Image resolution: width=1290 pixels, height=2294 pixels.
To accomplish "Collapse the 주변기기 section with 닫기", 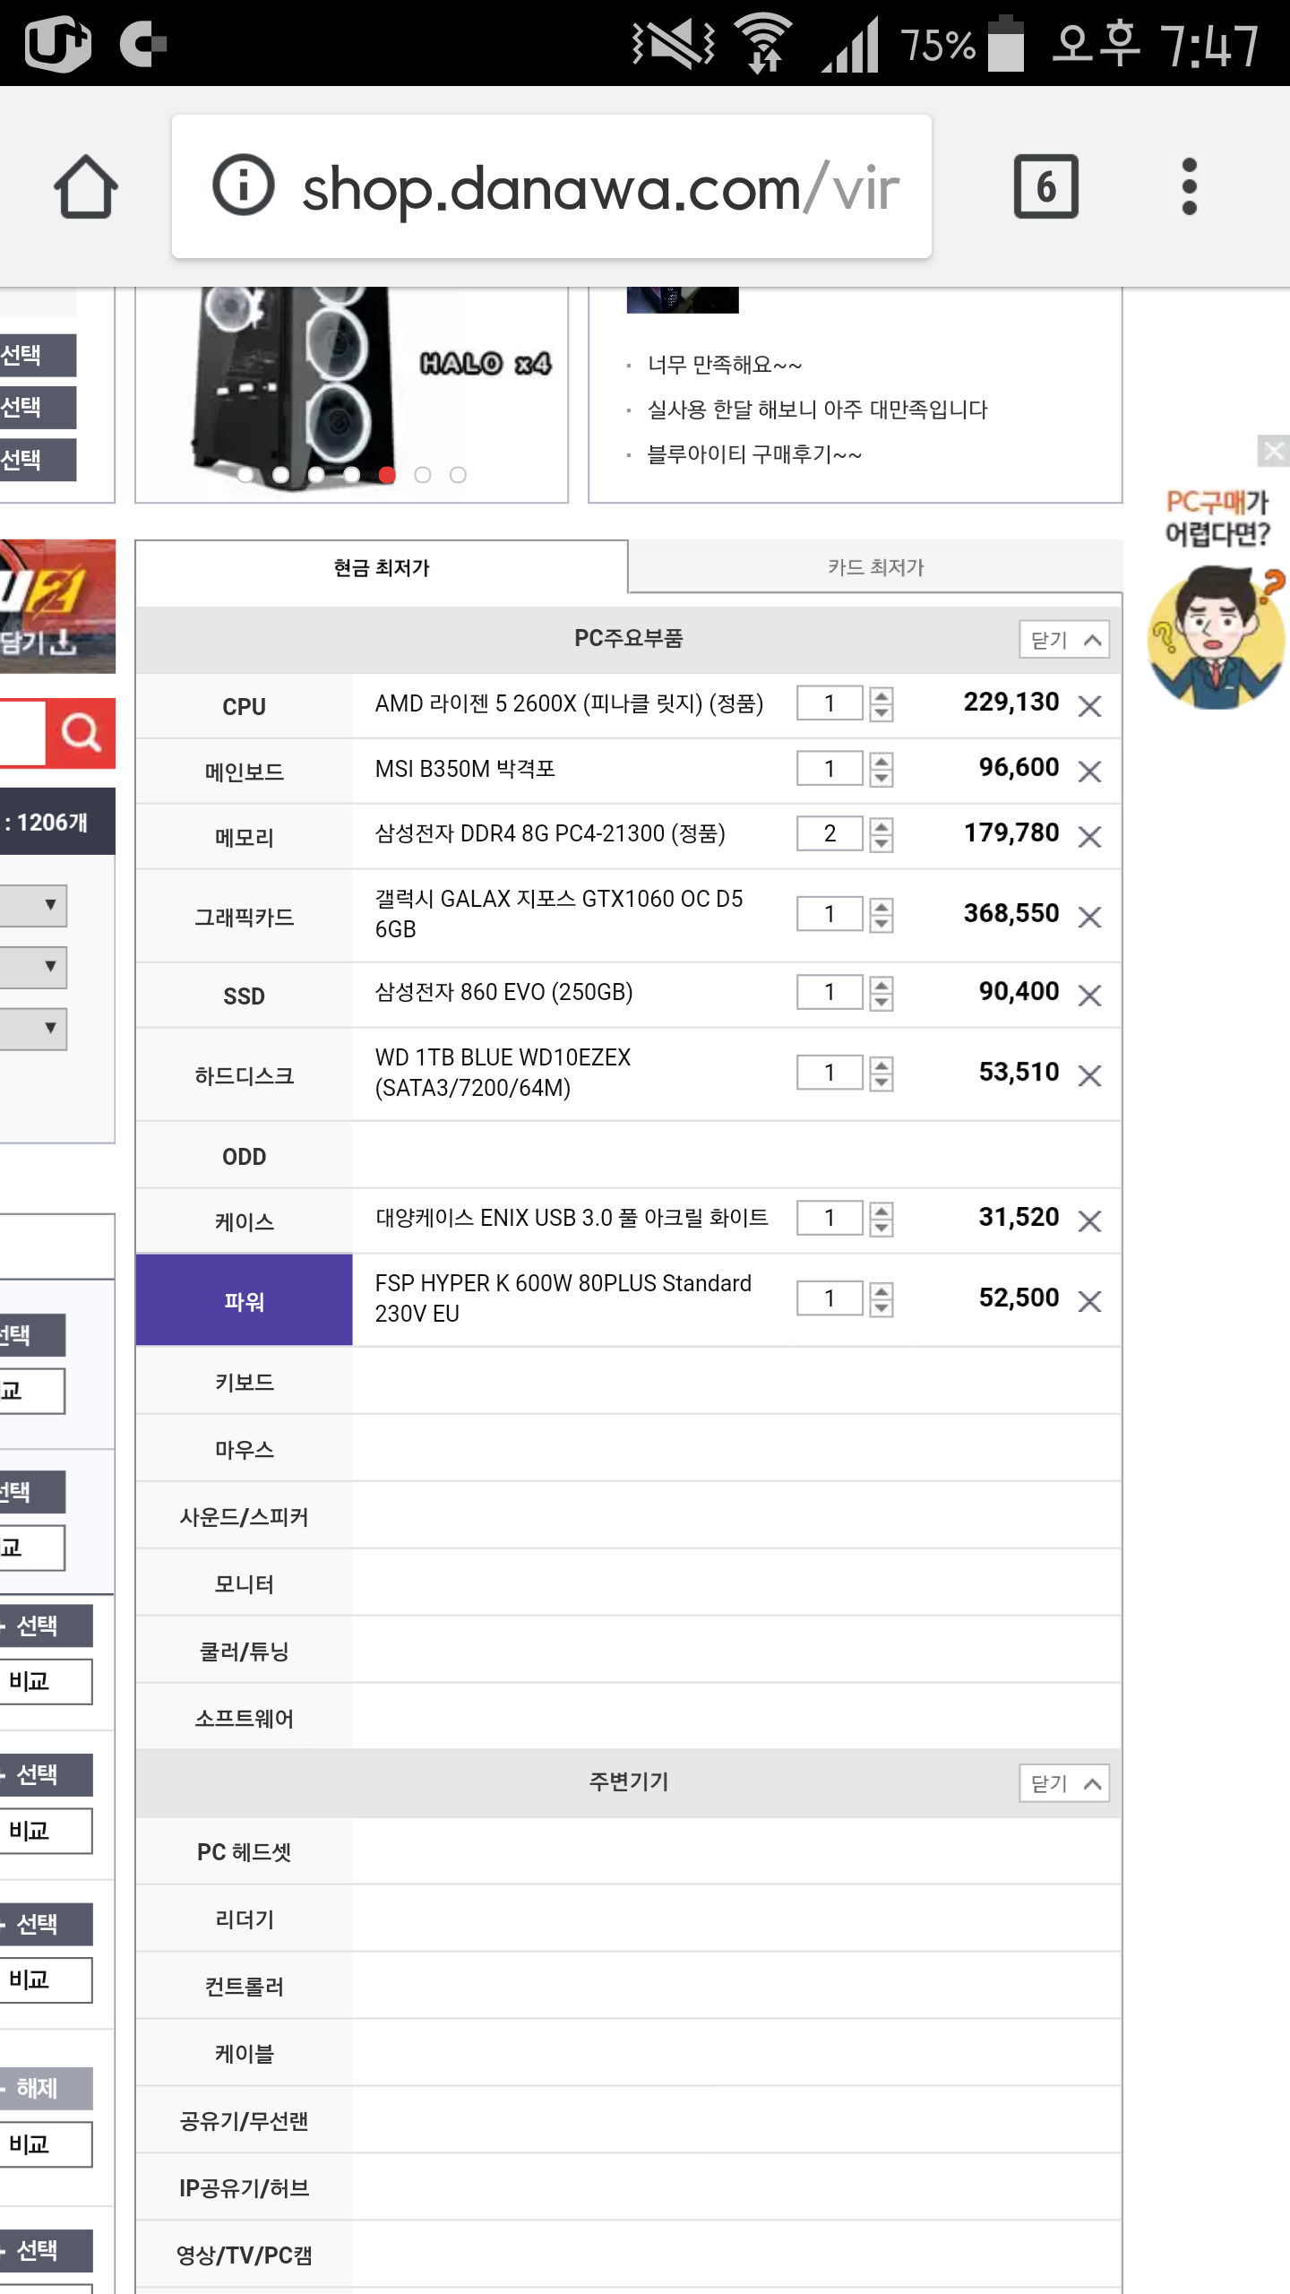I will (x=1064, y=1783).
